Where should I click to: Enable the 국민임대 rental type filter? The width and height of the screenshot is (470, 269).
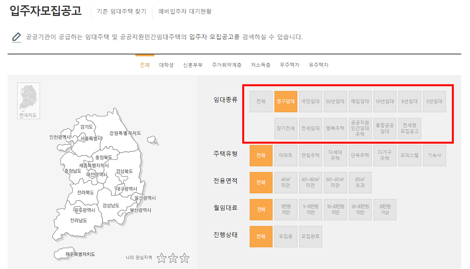coord(310,101)
